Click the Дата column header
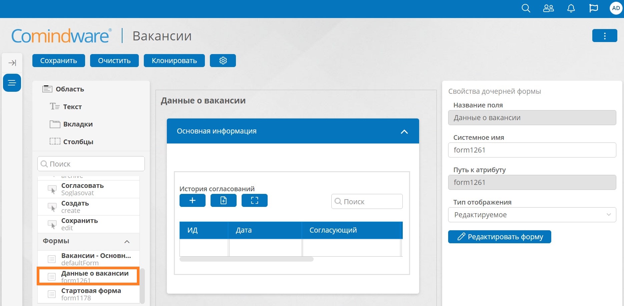Viewport: 624px width, 306px height. point(265,230)
